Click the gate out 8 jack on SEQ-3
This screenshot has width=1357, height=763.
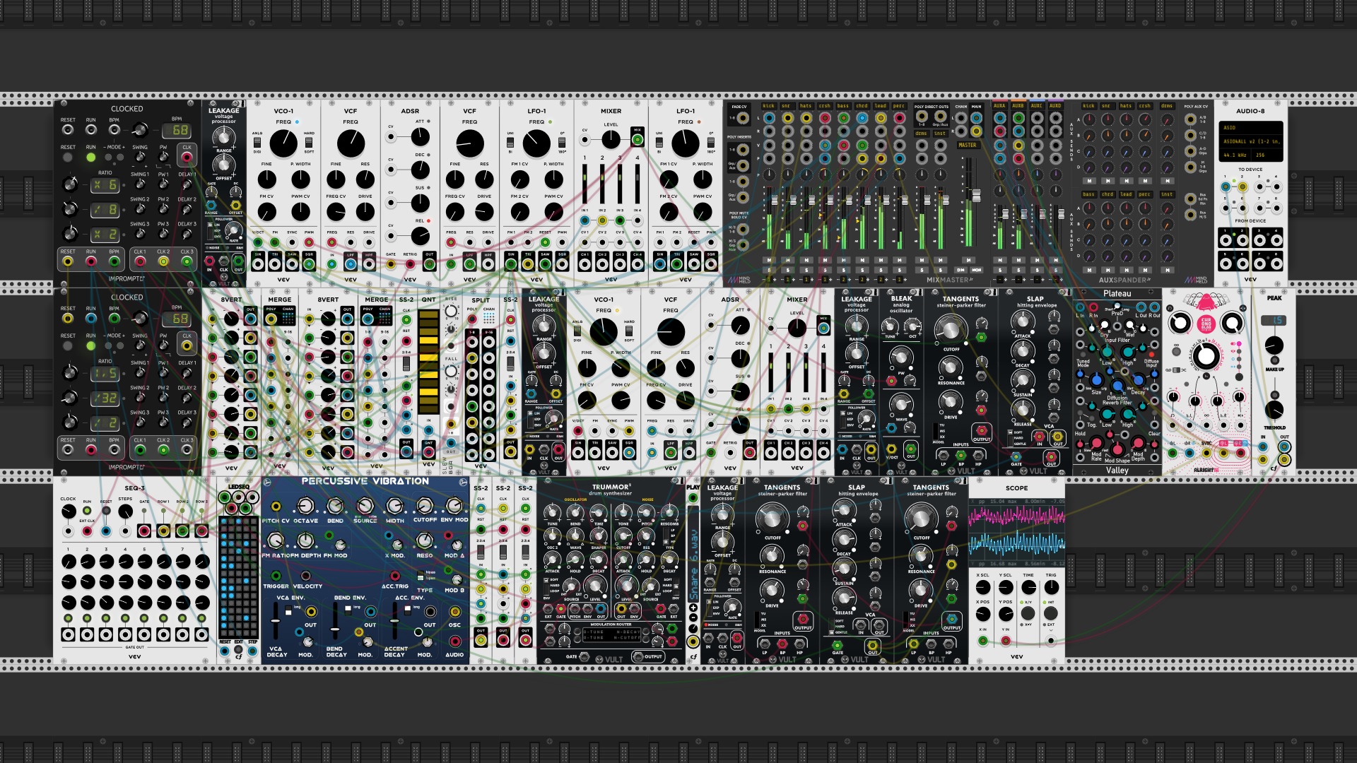coord(201,634)
